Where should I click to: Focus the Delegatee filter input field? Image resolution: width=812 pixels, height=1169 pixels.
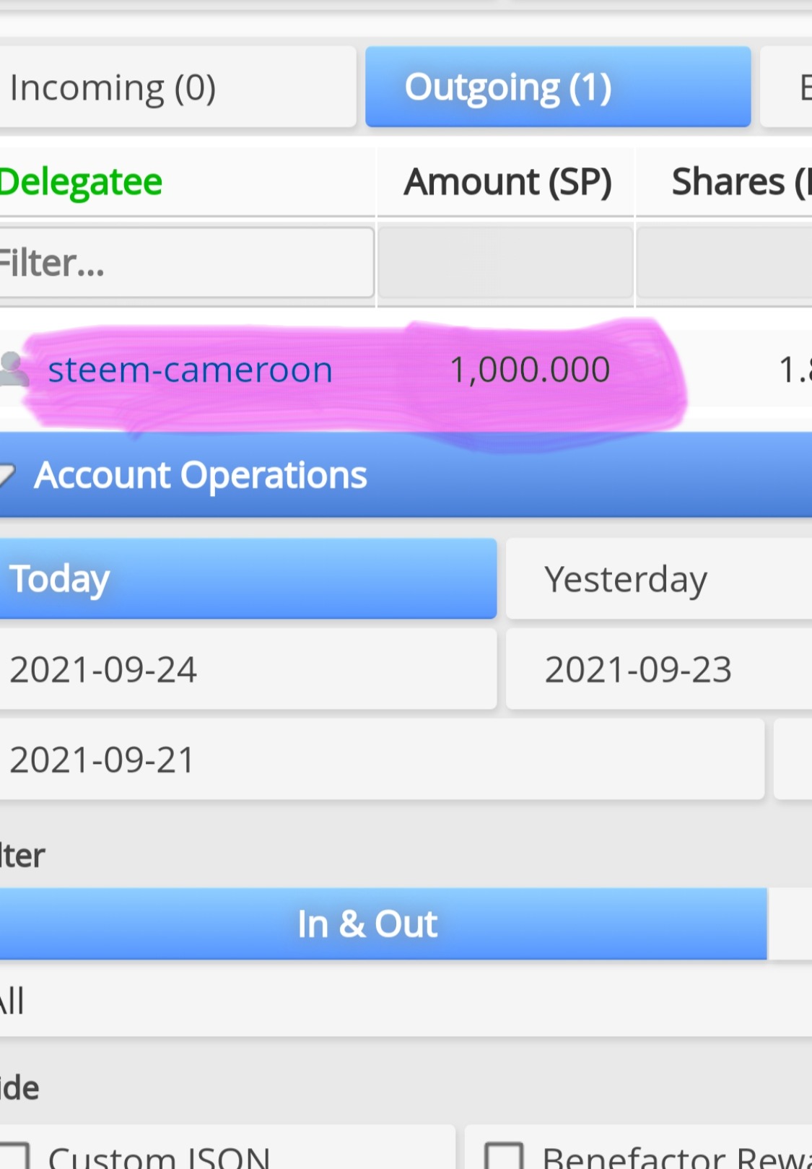(185, 263)
